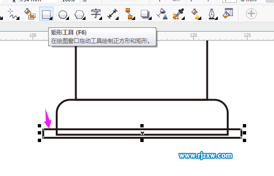Click the X center marker of selection

coord(142,134)
